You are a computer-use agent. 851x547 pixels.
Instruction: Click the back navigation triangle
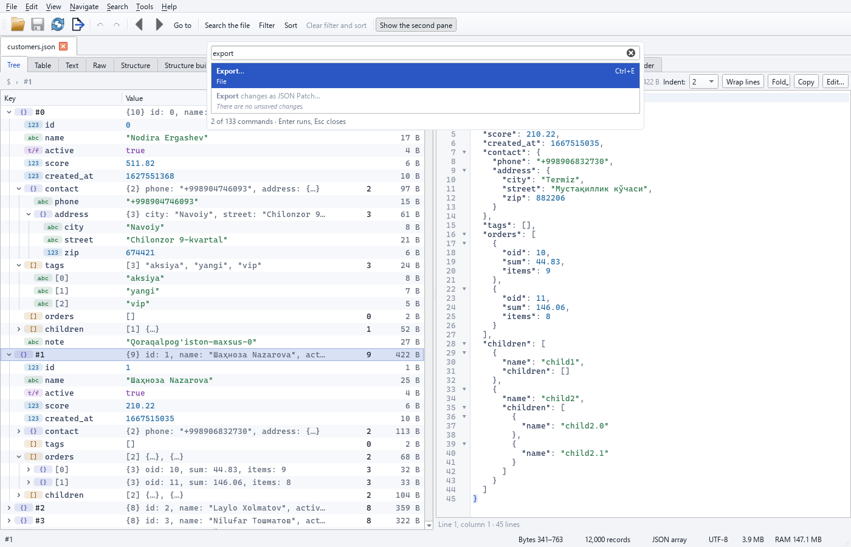pyautogui.click(x=139, y=24)
